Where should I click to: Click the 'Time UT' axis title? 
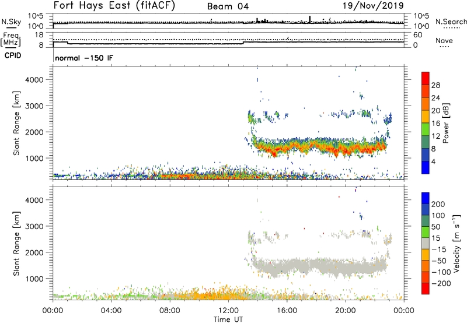tap(228, 320)
